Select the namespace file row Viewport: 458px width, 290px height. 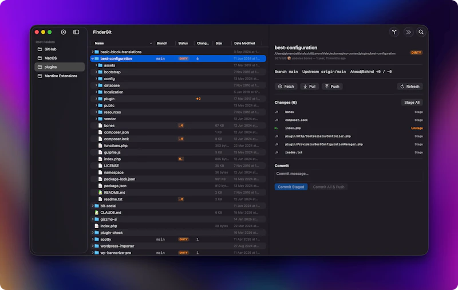(178, 173)
